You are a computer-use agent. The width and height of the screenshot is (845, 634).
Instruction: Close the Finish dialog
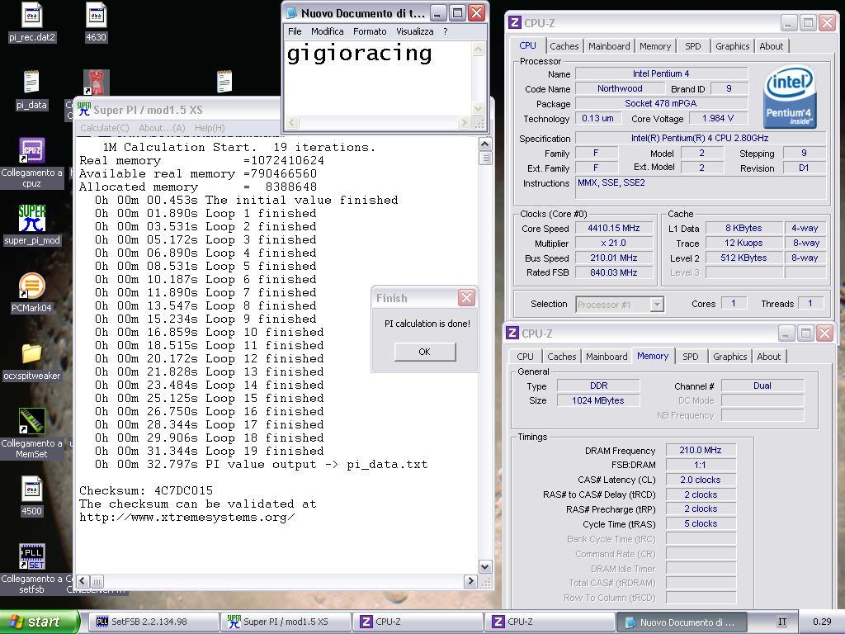pos(466,297)
